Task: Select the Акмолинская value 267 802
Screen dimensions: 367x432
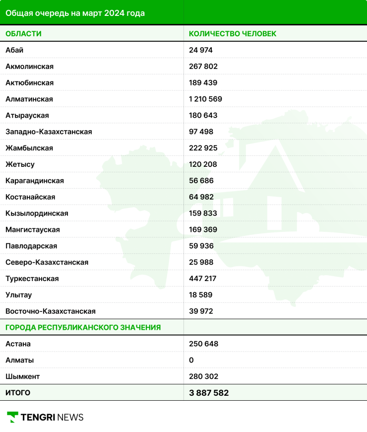Action: pyautogui.click(x=203, y=67)
